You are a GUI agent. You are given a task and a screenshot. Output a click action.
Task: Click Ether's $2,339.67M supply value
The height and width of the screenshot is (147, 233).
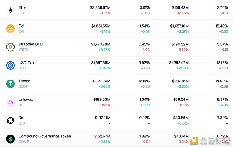click(100, 8)
